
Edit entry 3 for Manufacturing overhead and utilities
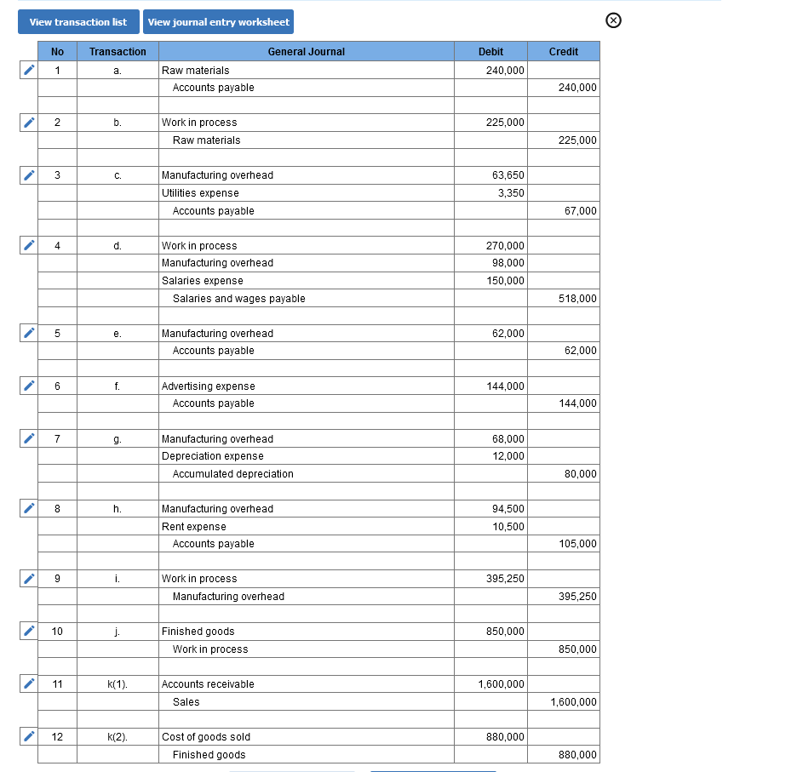click(x=28, y=174)
